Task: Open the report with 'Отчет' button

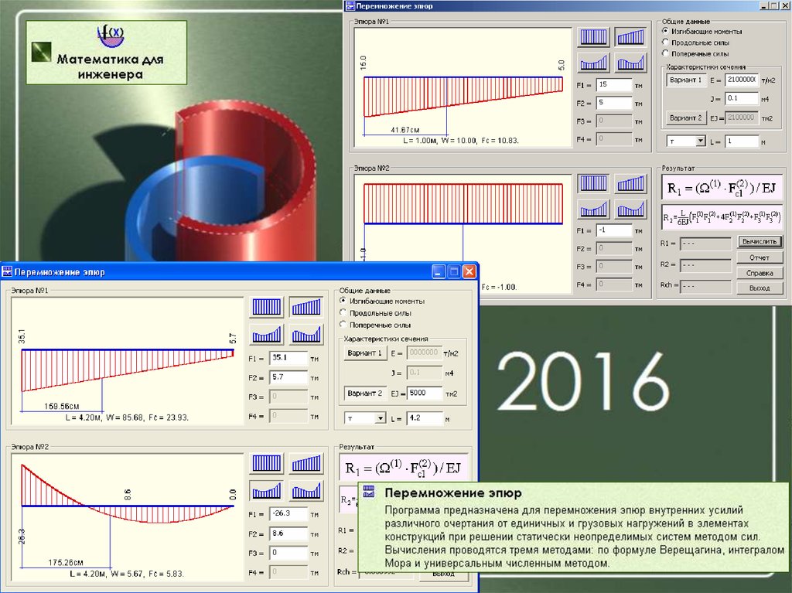Action: coord(759,257)
